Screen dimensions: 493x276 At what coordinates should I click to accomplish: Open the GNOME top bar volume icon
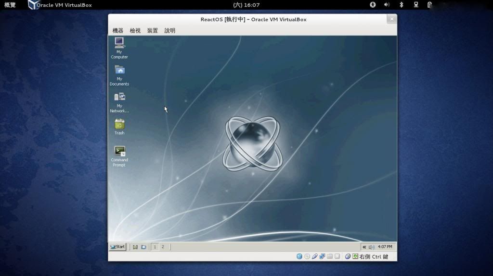(x=387, y=5)
